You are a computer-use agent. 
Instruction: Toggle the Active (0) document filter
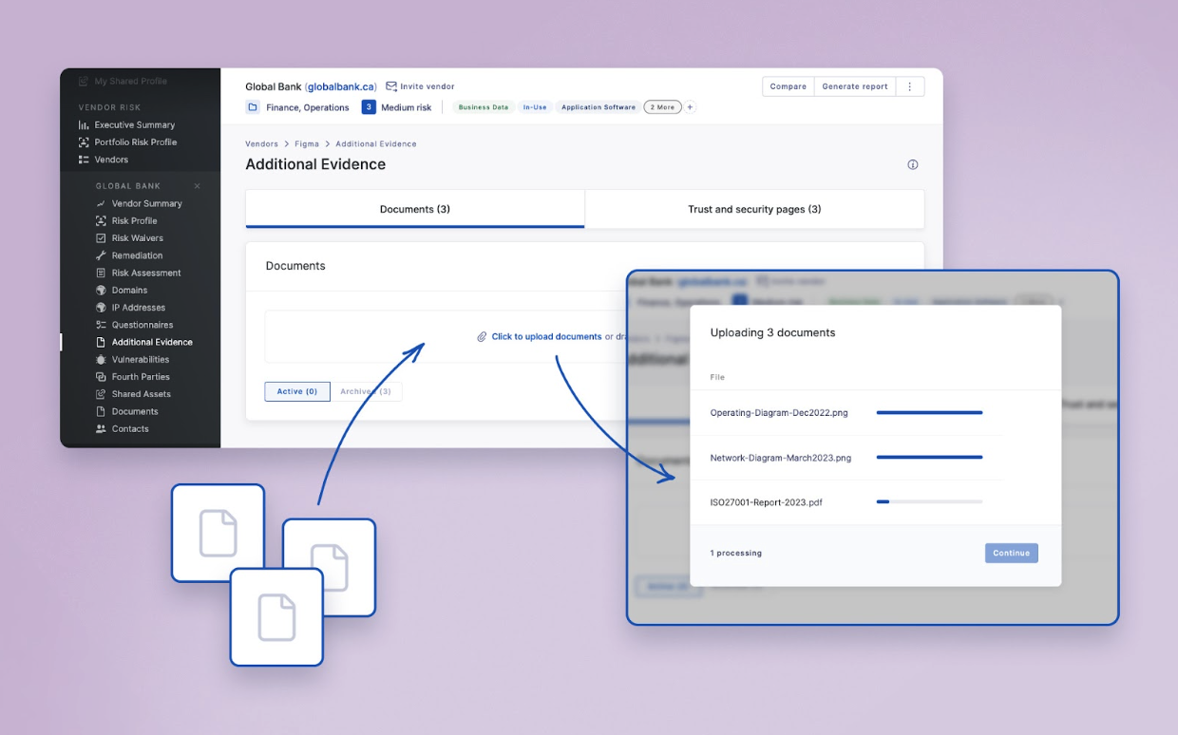coord(296,391)
